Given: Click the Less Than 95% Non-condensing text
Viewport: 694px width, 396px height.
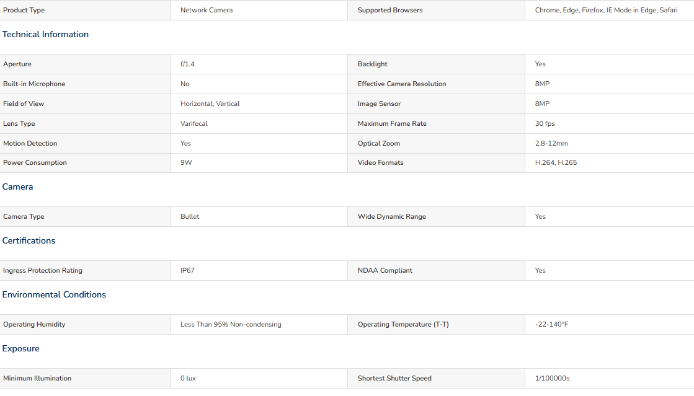Looking at the screenshot, I should click(x=231, y=324).
